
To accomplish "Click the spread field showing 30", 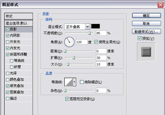I will [101, 57].
